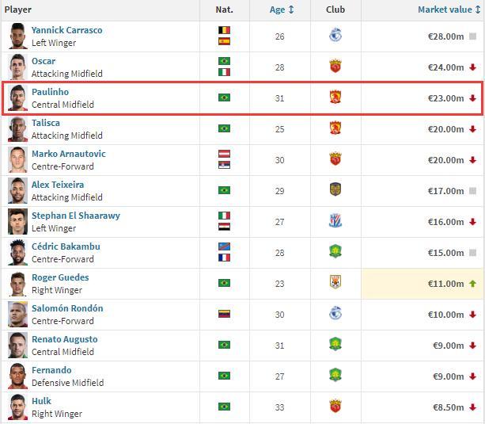Viewport: 485px width, 424px height.
Task: Click Roger Guedes' club crest icon
Action: click(335, 283)
